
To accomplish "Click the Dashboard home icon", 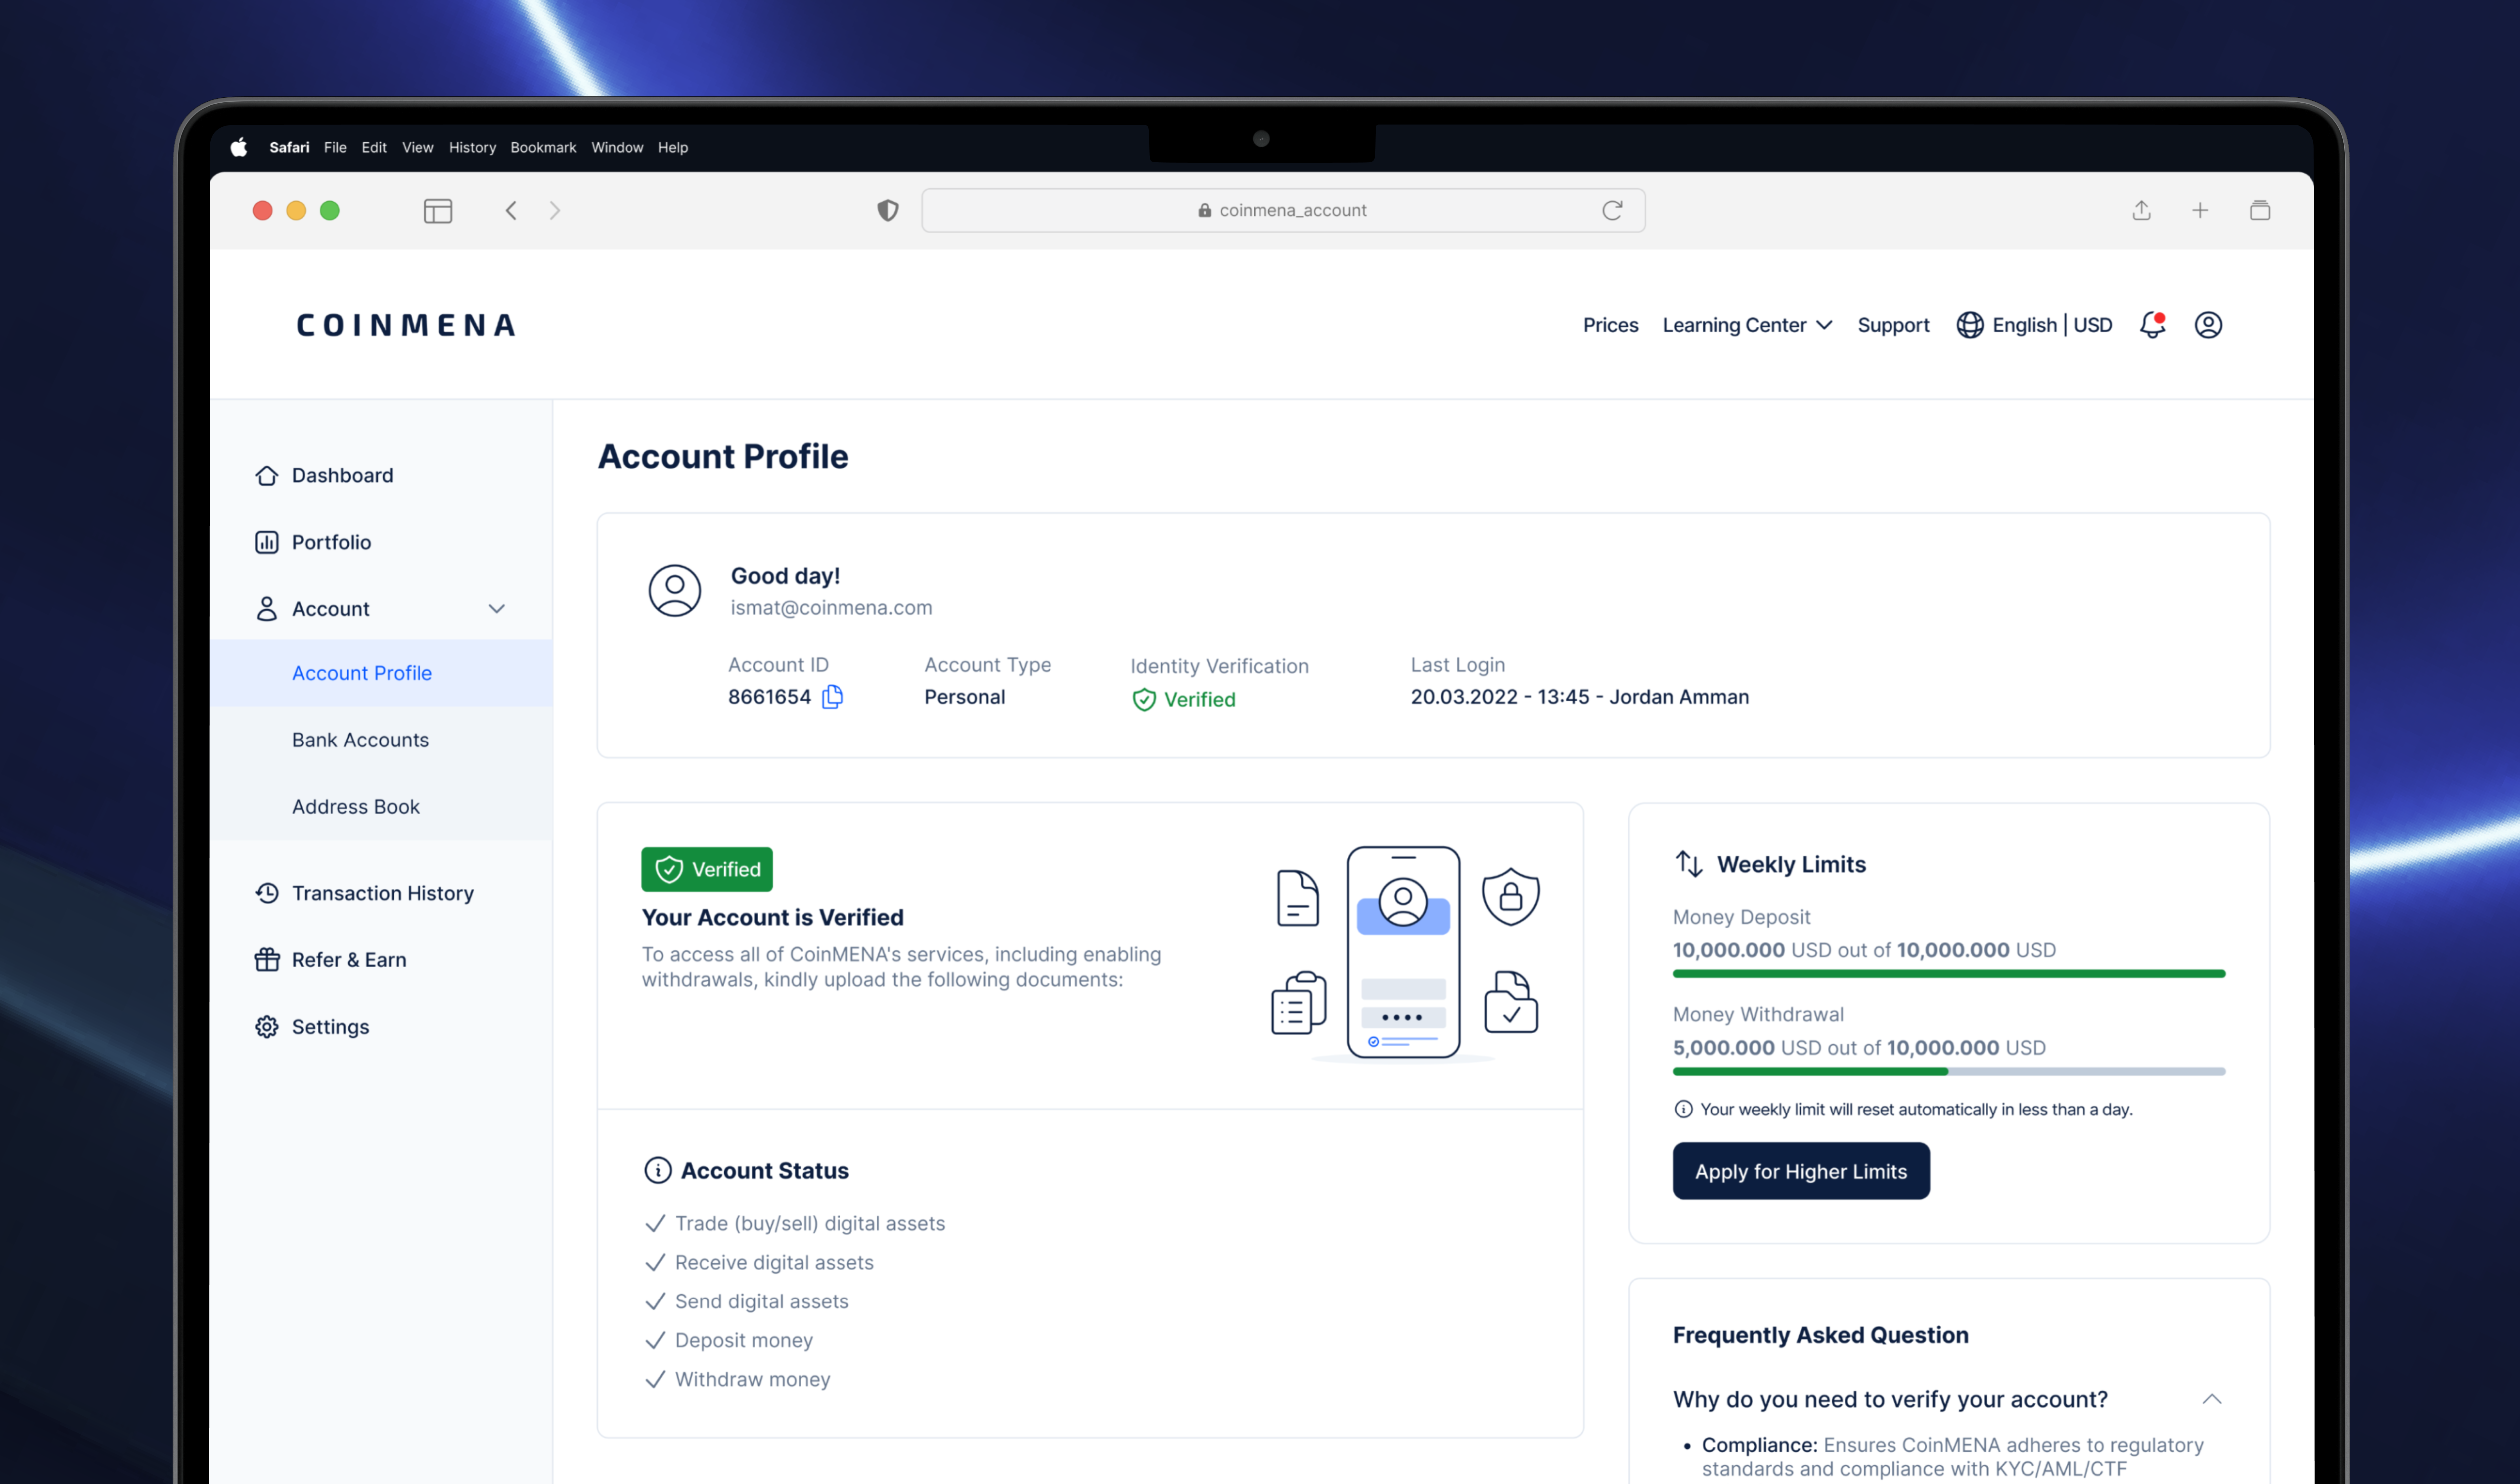I will click(x=267, y=476).
